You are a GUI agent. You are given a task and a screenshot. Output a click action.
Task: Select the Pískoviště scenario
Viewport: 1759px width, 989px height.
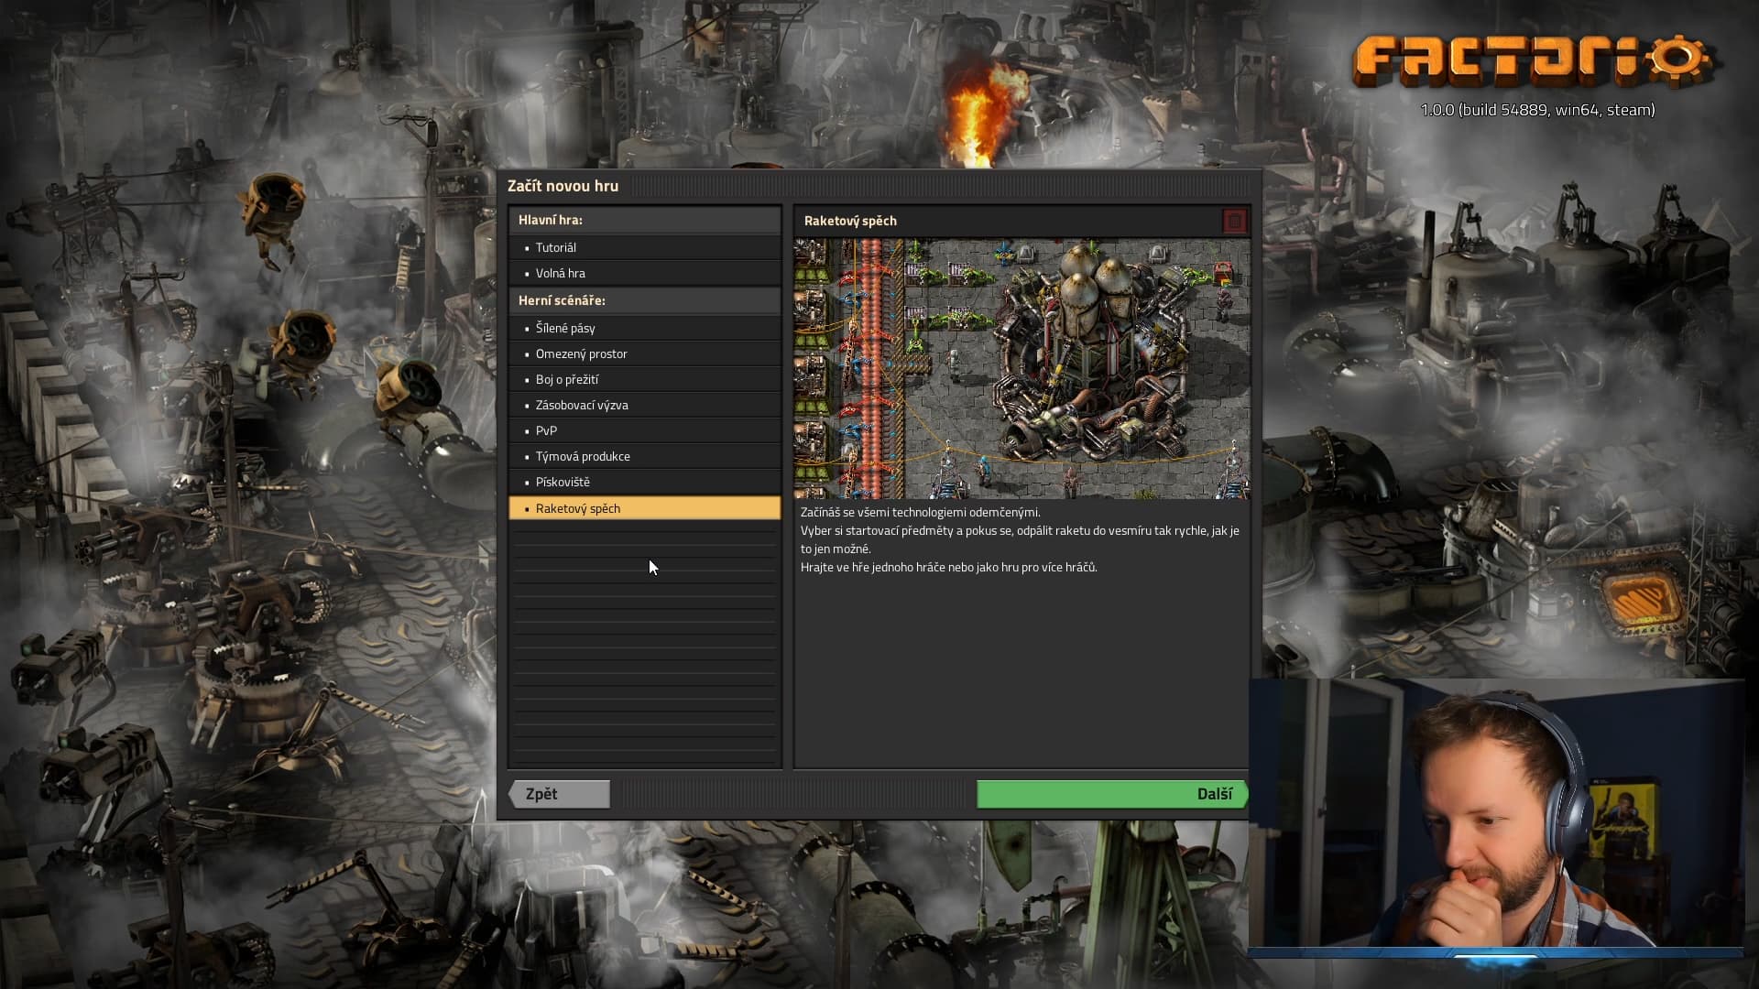point(644,482)
